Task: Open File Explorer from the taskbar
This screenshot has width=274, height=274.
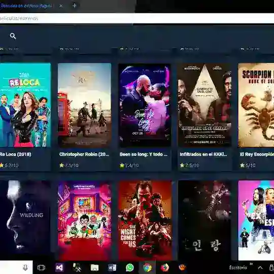Action: point(94,267)
